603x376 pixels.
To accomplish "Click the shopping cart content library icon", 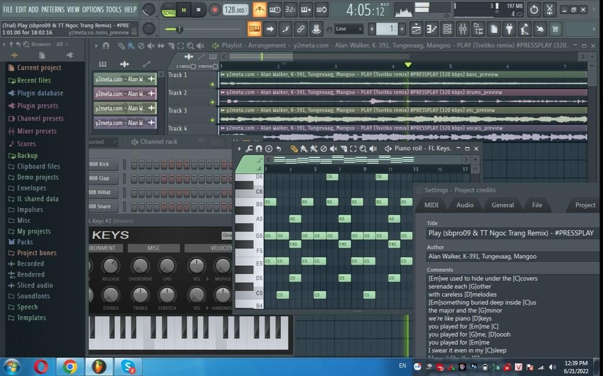I will point(555,29).
